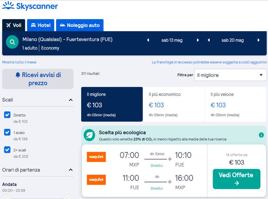Image resolution: width=268 pixels, height=199 pixels.
Task: Uncheck the 1 scalo filter
Action: (x=7, y=132)
